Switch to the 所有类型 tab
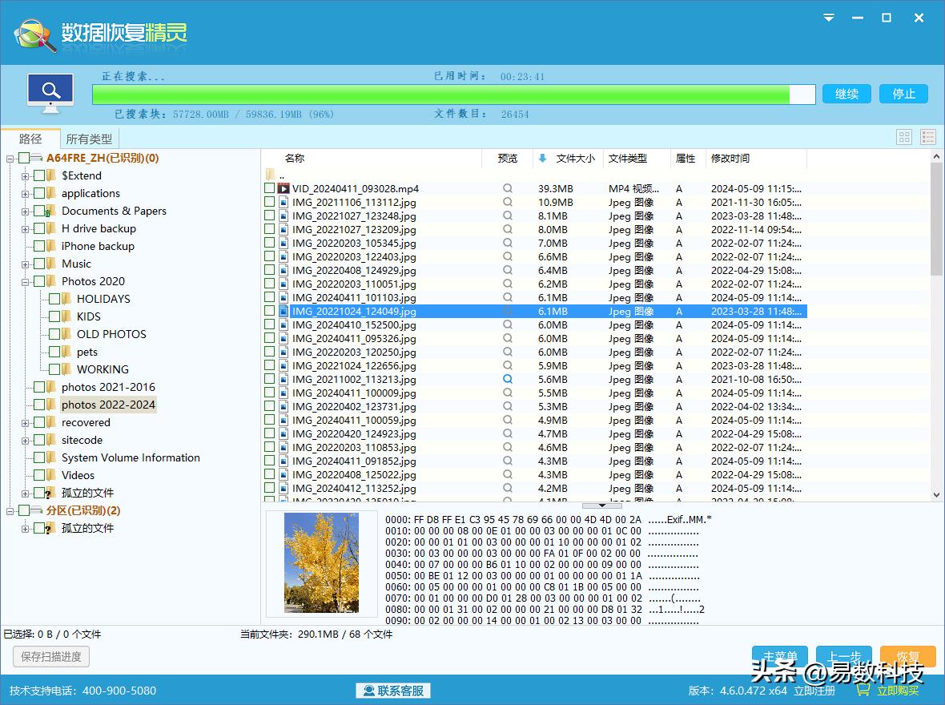The image size is (945, 705). (x=89, y=139)
